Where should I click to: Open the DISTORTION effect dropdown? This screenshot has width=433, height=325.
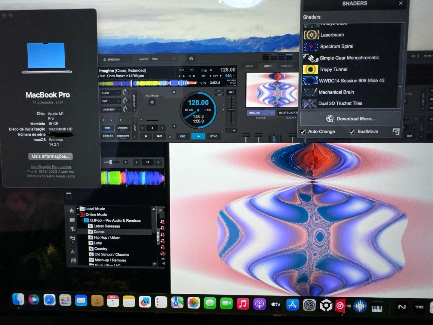tap(111, 110)
